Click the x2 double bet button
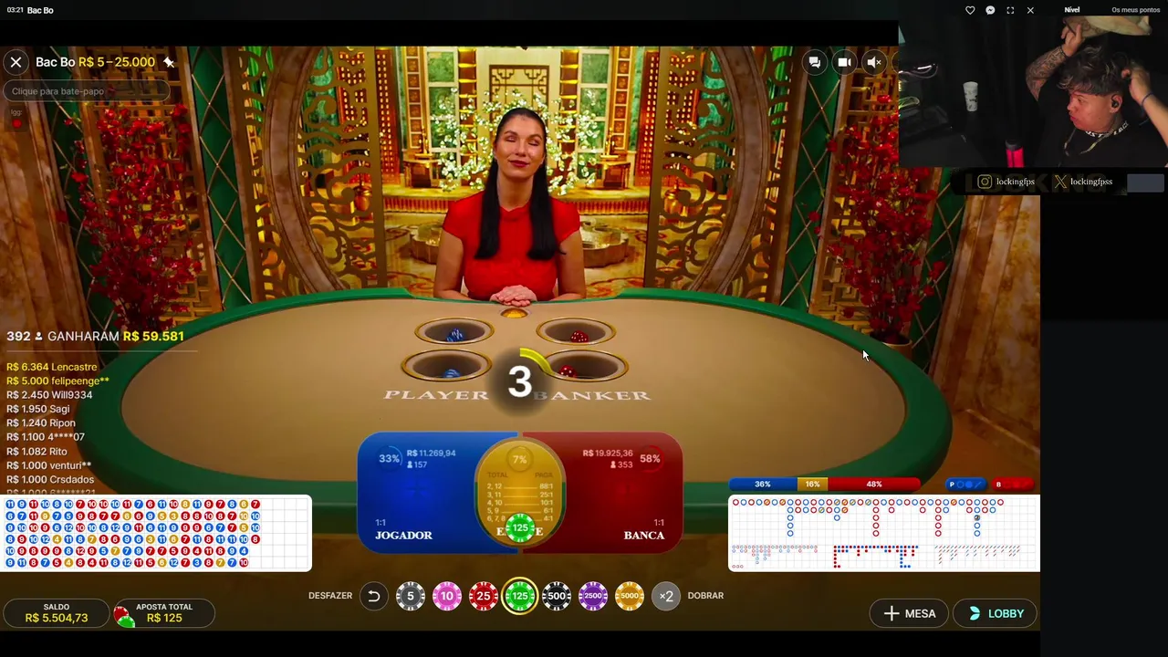Screen dimensions: 1168x657 pos(666,596)
